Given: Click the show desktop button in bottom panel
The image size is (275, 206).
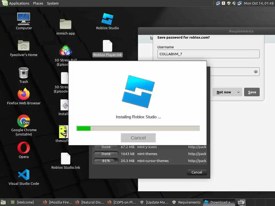Looking at the screenshot, I should (x=3, y=203).
